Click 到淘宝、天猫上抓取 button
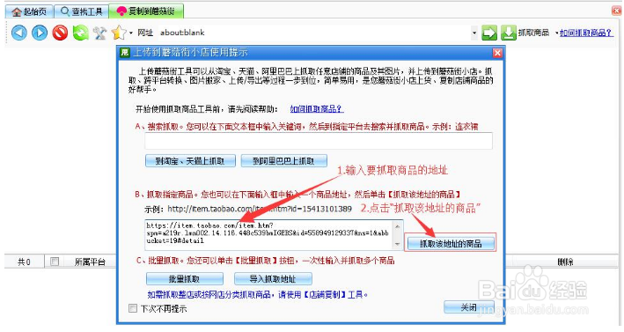The width and height of the screenshot is (624, 332). coord(190,161)
